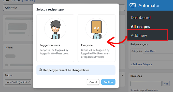
Task: Click the Recipe tag input field
Action: (x=146, y=84)
